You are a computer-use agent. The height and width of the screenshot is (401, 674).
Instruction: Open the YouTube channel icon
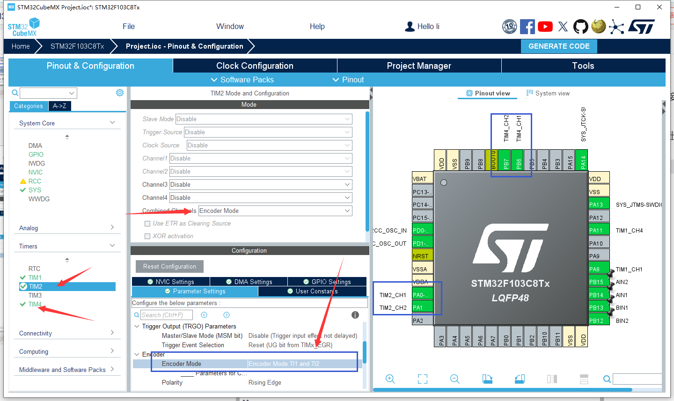(x=545, y=27)
